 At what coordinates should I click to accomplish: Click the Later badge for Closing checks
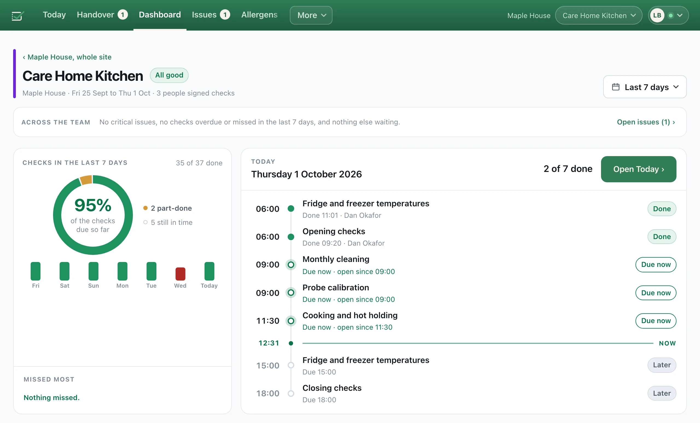(x=662, y=393)
